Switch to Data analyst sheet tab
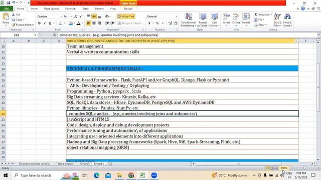Viewport: 321px width, 180px height. pyautogui.click(x=66, y=163)
